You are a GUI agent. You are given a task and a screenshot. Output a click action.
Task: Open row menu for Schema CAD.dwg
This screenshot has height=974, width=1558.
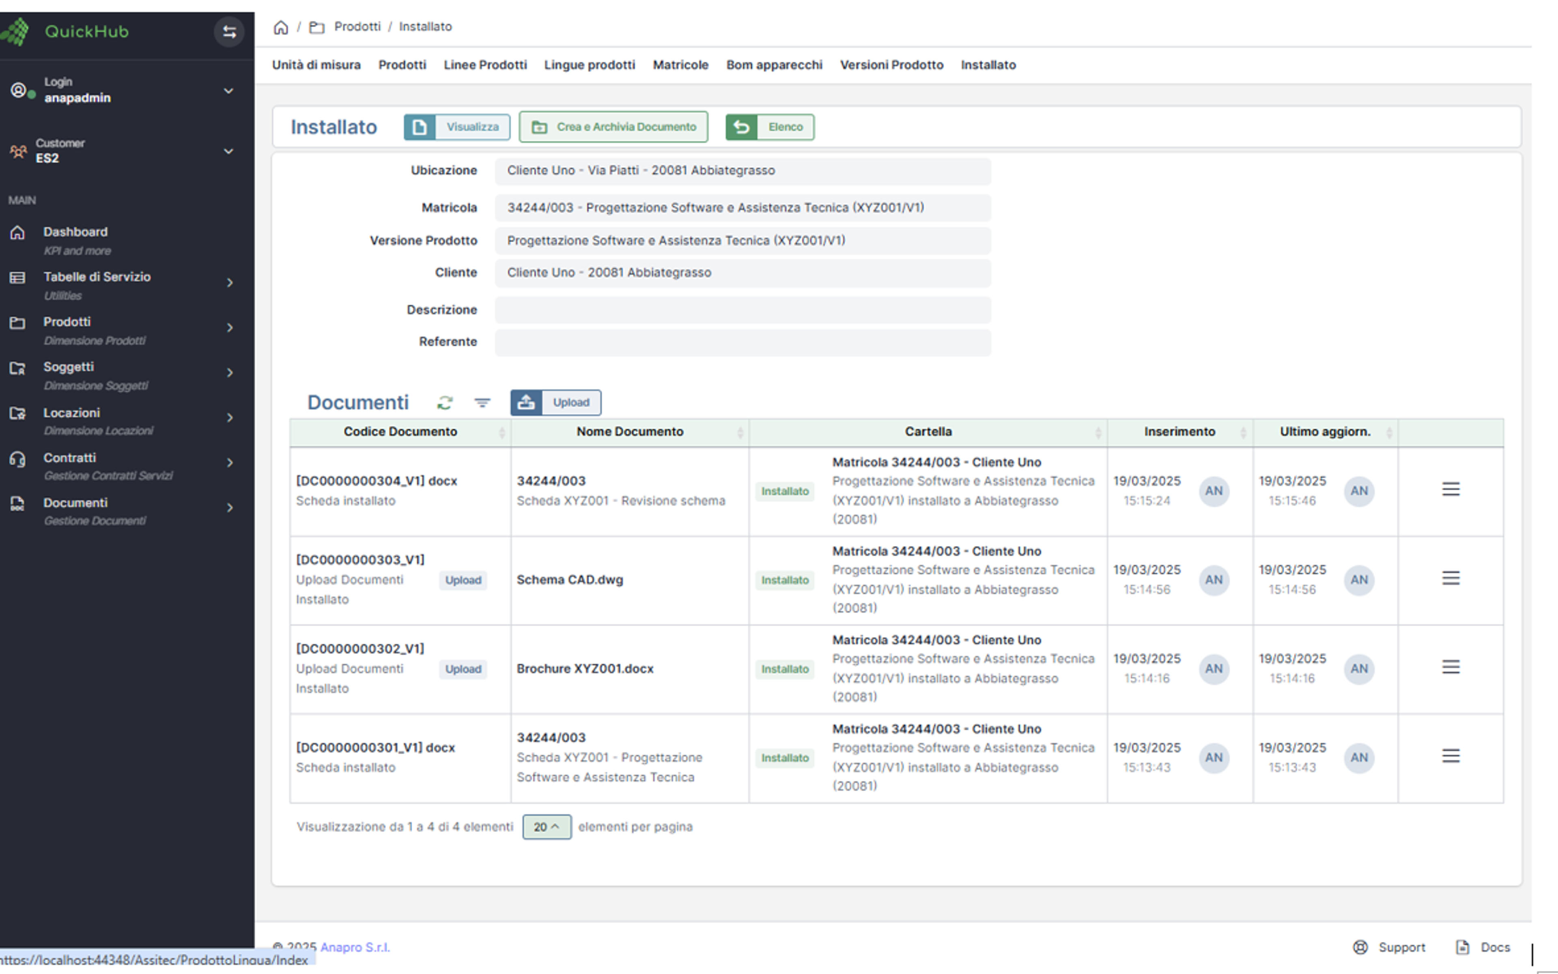tap(1450, 578)
